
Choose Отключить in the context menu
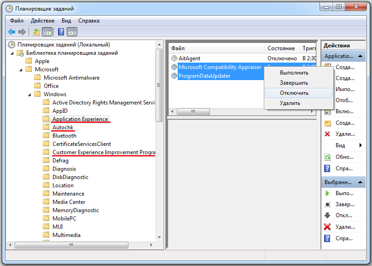(x=299, y=93)
